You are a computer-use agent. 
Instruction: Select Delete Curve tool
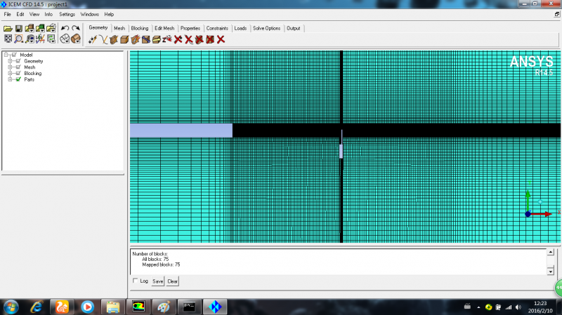click(189, 39)
